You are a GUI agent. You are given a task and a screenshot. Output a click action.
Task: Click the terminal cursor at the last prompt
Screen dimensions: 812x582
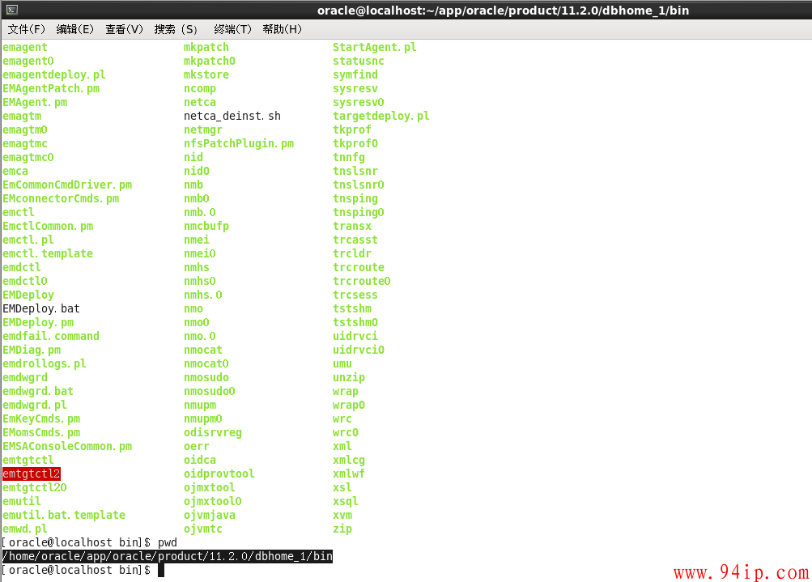pos(161,570)
